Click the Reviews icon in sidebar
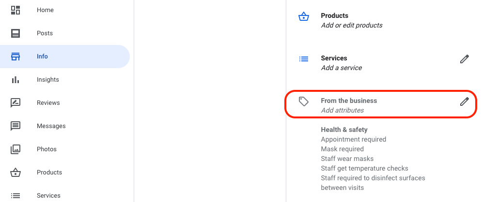The image size is (482, 202). click(16, 103)
